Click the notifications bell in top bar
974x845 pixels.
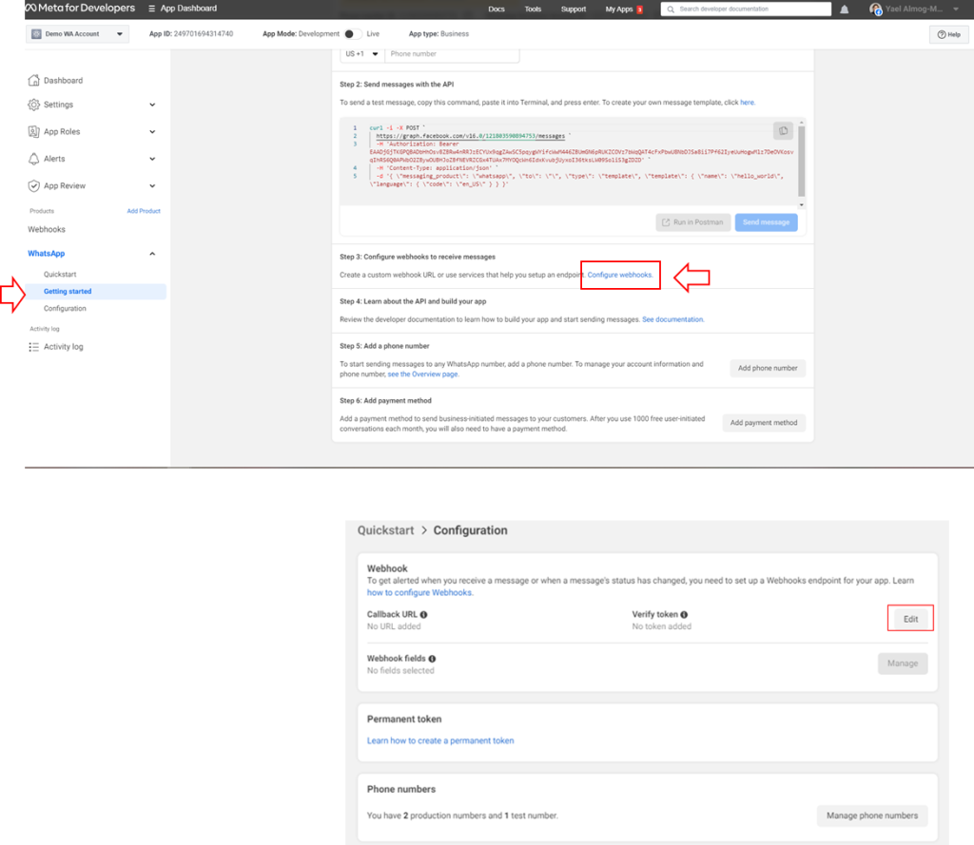[x=844, y=10]
